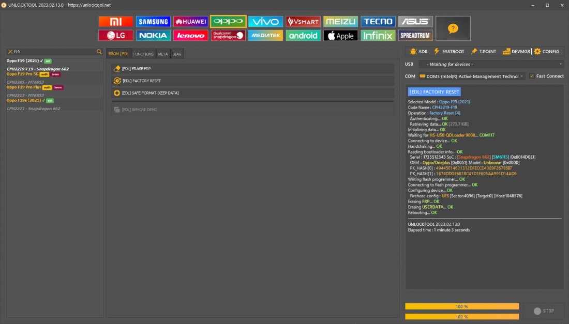
Task: Toggle the Fast Connect checkbox
Action: (x=532, y=76)
